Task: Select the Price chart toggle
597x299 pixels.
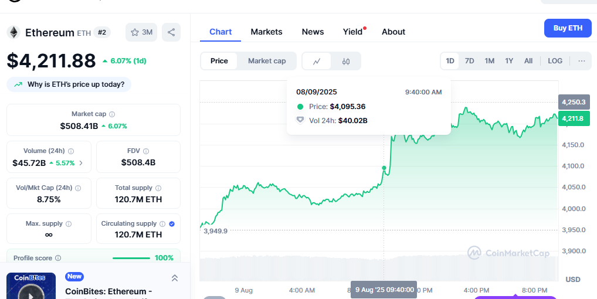Action: tap(219, 61)
